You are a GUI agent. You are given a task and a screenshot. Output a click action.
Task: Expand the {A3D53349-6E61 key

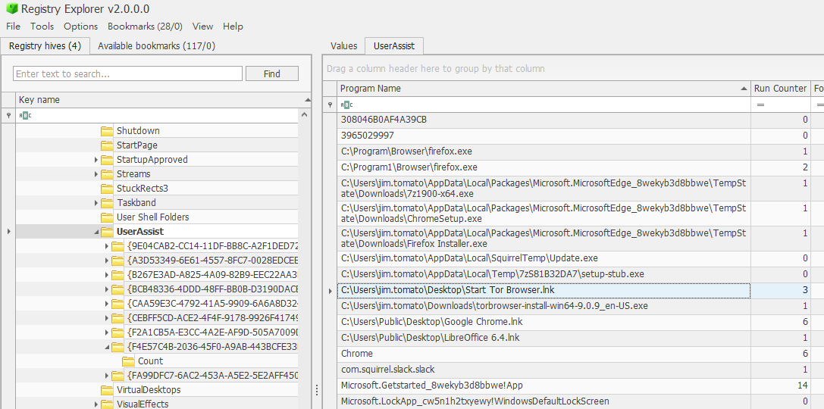[x=107, y=261]
